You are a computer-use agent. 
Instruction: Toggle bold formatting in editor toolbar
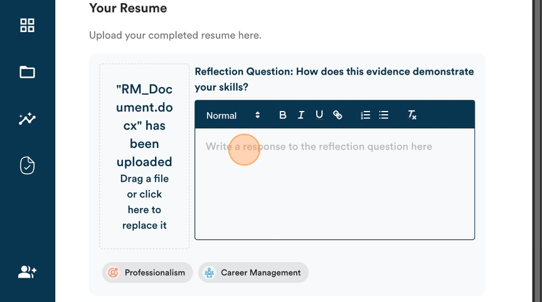(x=282, y=115)
